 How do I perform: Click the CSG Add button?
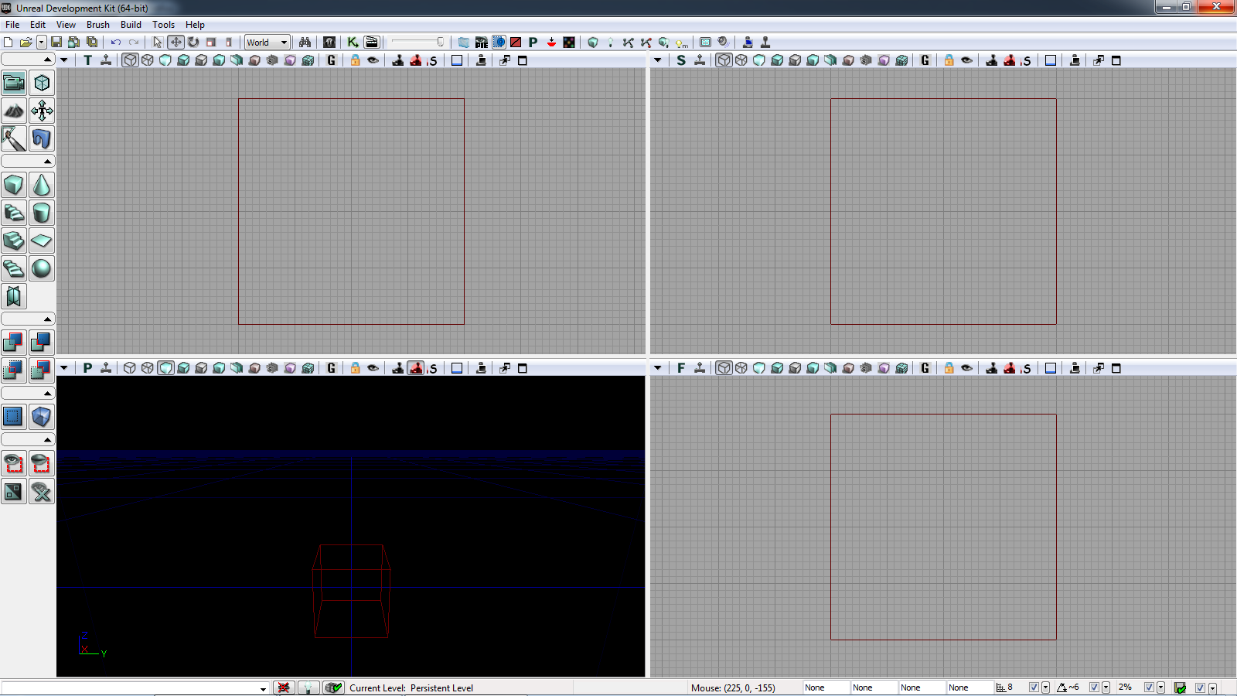pos(13,343)
